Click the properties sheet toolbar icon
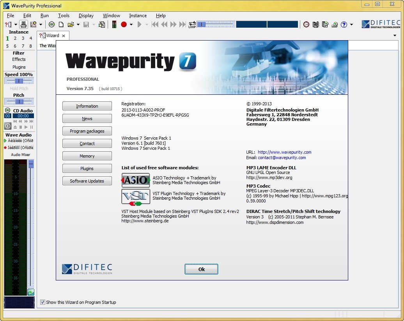 coord(102,25)
